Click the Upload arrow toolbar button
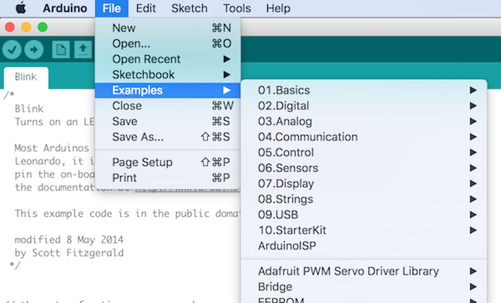This screenshot has height=303, width=501. pos(34,50)
